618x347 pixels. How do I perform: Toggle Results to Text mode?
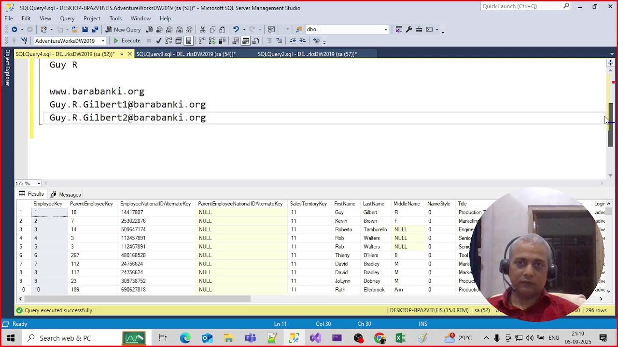coord(235,41)
